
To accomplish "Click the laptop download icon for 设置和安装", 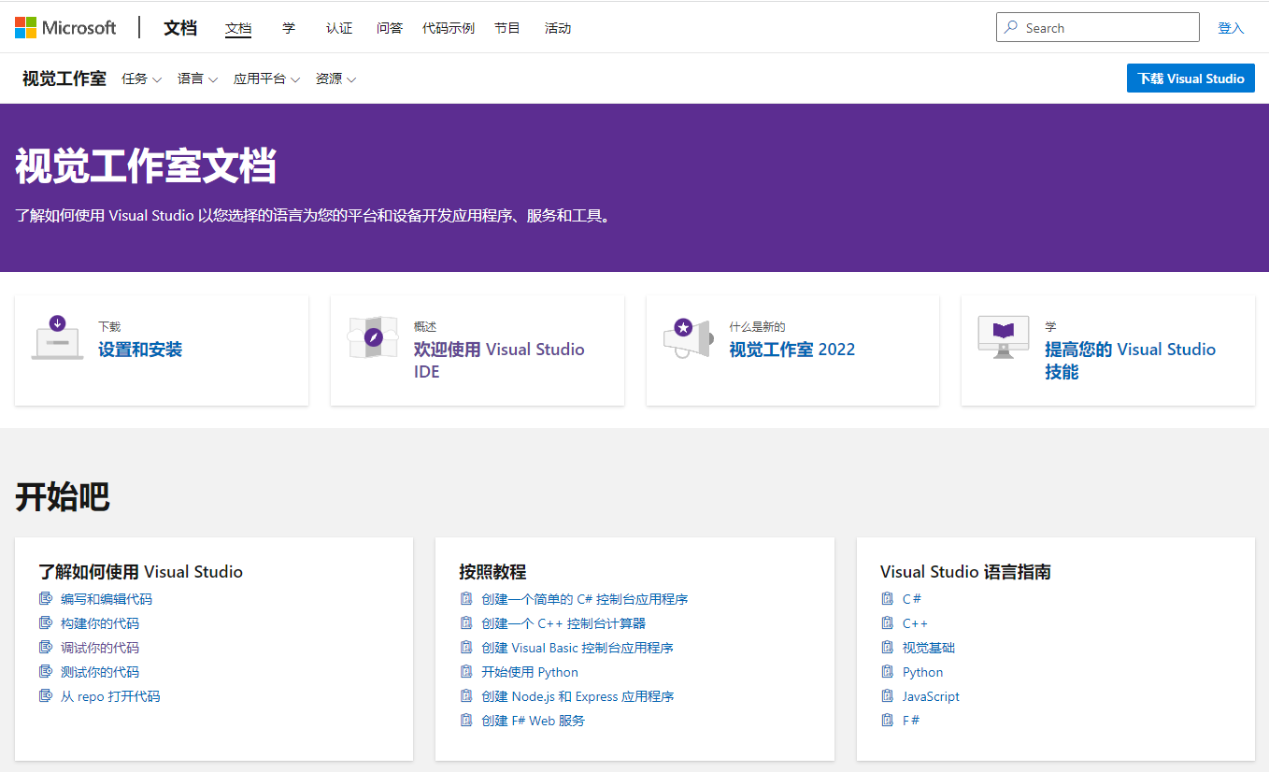I will coord(57,337).
